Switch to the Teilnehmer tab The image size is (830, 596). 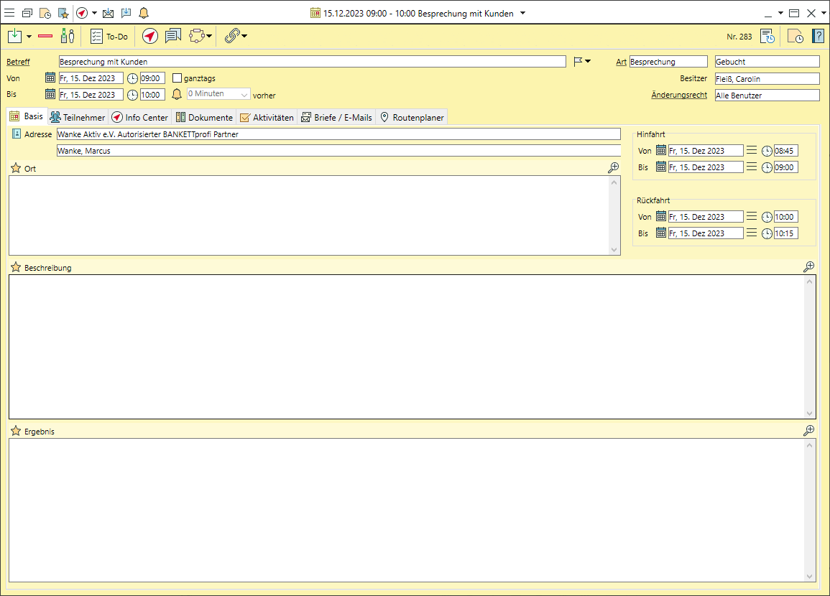pos(78,117)
